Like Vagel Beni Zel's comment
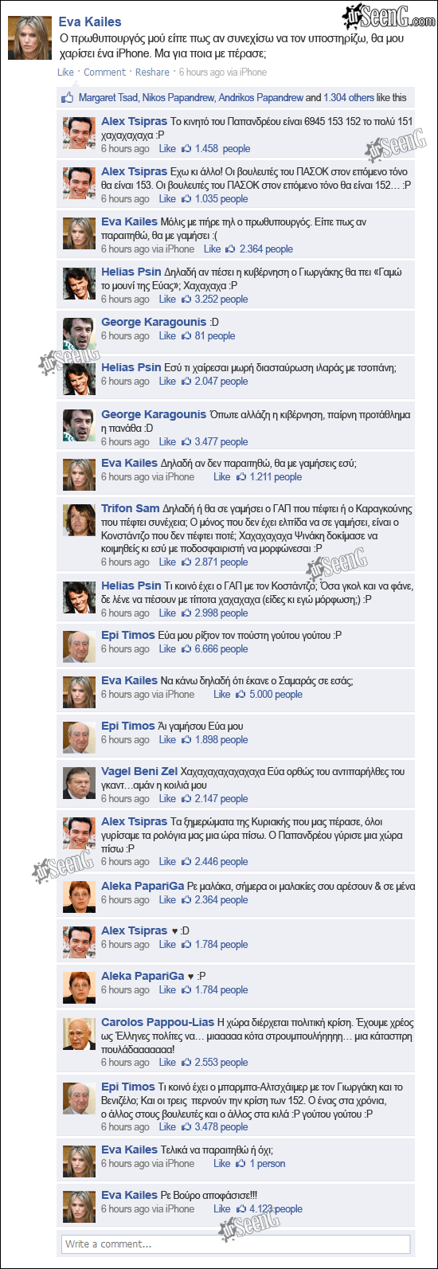This screenshot has width=438, height=1269. click(x=167, y=799)
